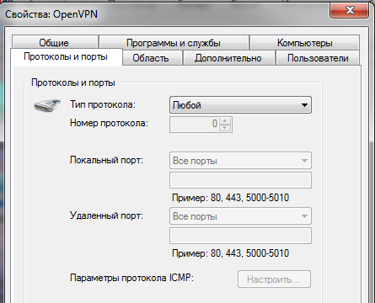
Task: Open the Удаленный порт dropdown
Action: [240, 216]
